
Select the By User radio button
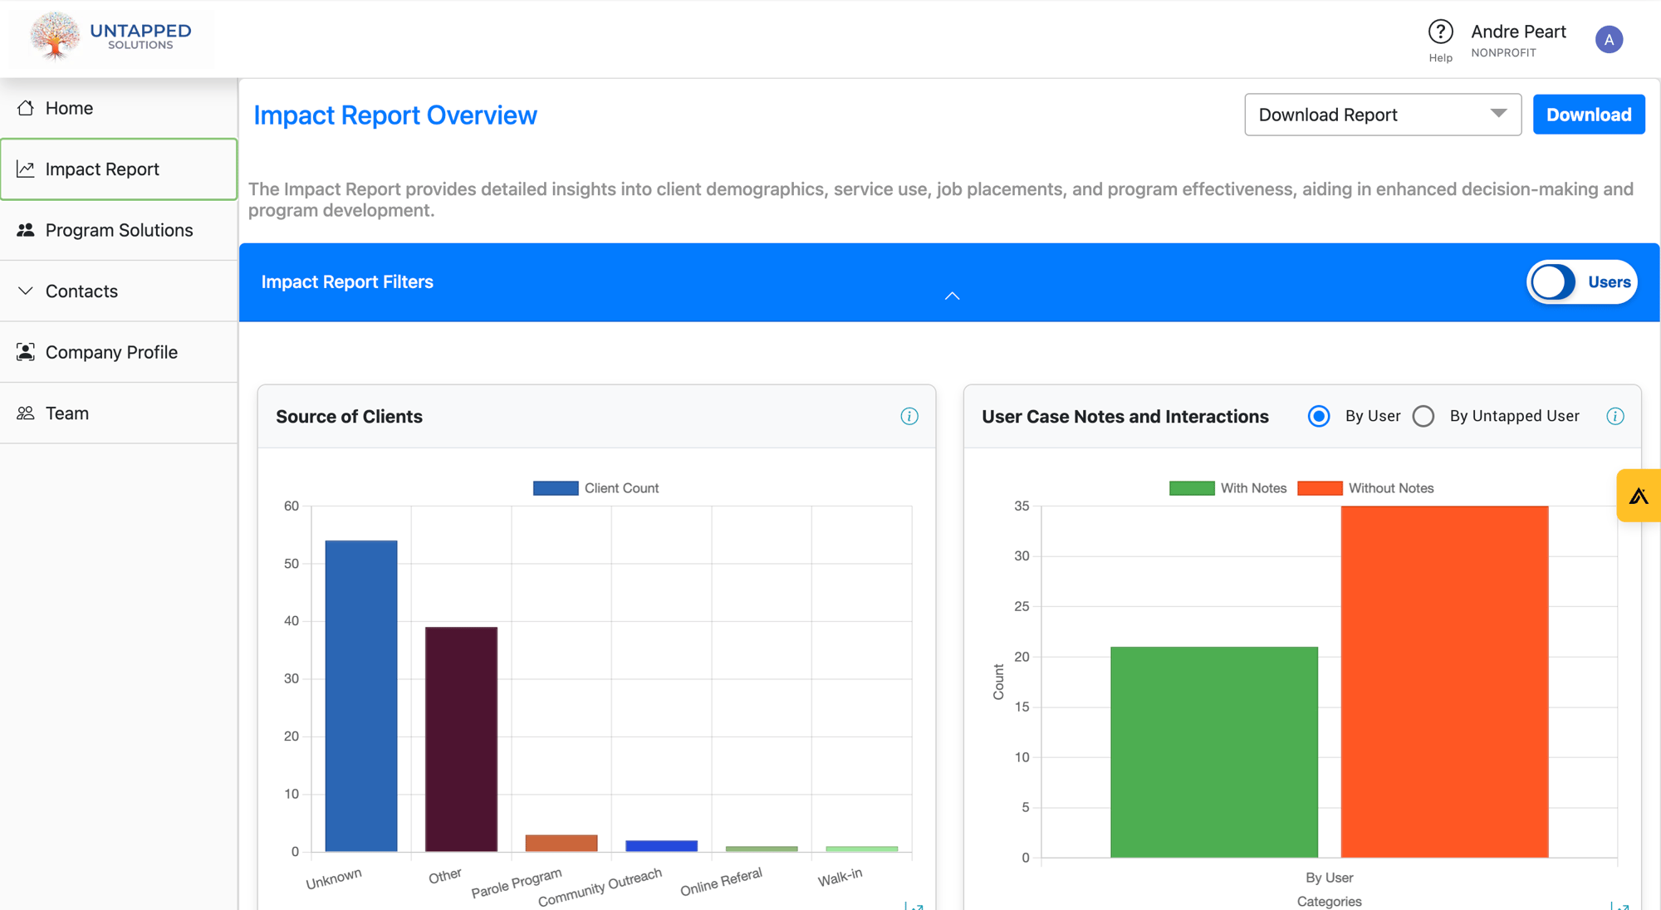[1319, 416]
